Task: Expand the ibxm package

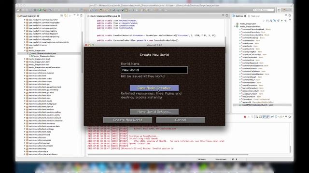Action: [25, 48]
